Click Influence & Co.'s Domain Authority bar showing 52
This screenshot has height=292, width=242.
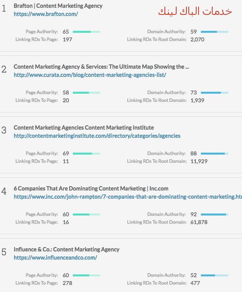click(215, 275)
